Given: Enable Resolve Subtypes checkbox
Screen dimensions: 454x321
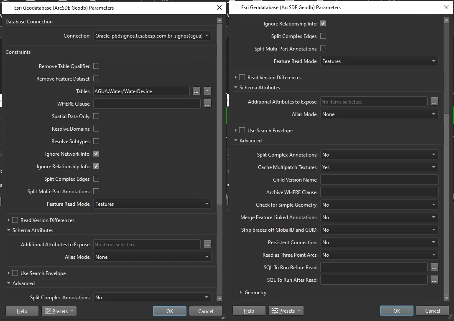Looking at the screenshot, I should pyautogui.click(x=96, y=141).
